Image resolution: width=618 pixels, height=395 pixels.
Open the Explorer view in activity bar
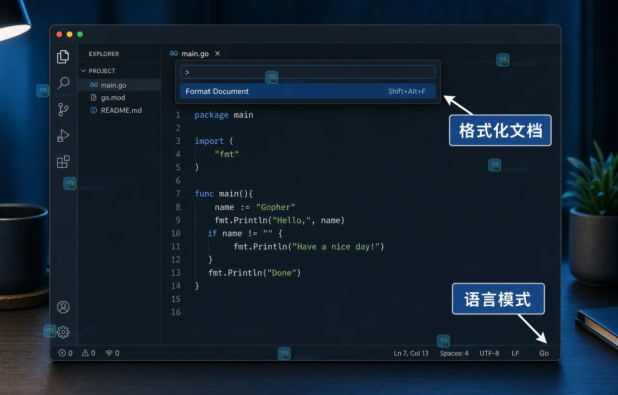pos(63,57)
